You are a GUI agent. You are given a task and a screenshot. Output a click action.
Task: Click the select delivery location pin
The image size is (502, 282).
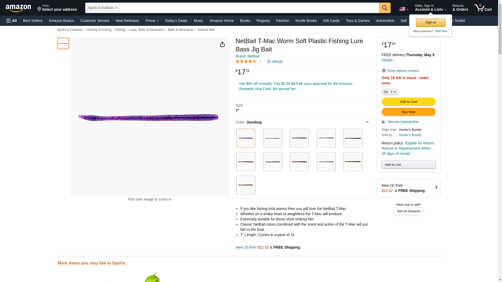point(384,71)
